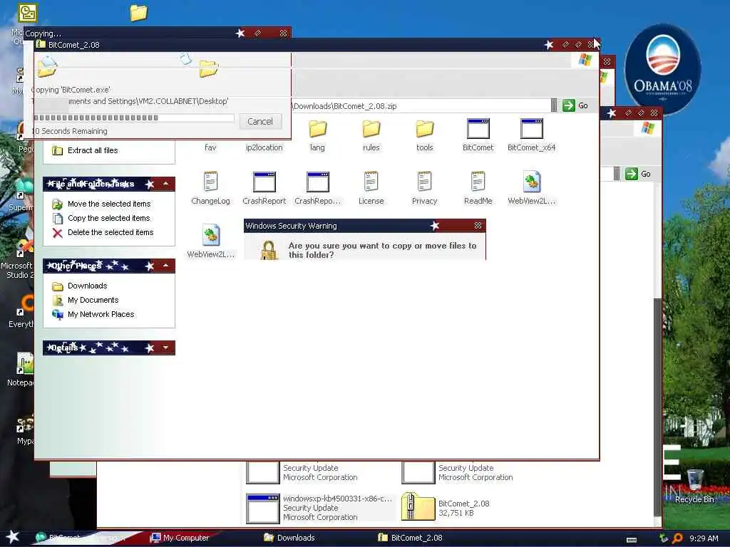Click the Go button in BitComet_2.08 window
This screenshot has width=730, height=547.
pyautogui.click(x=575, y=105)
